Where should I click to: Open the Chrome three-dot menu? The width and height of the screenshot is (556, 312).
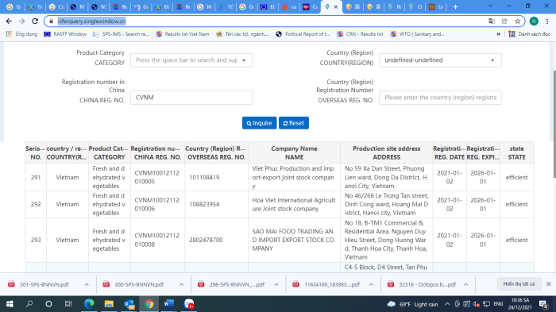pyautogui.click(x=547, y=21)
